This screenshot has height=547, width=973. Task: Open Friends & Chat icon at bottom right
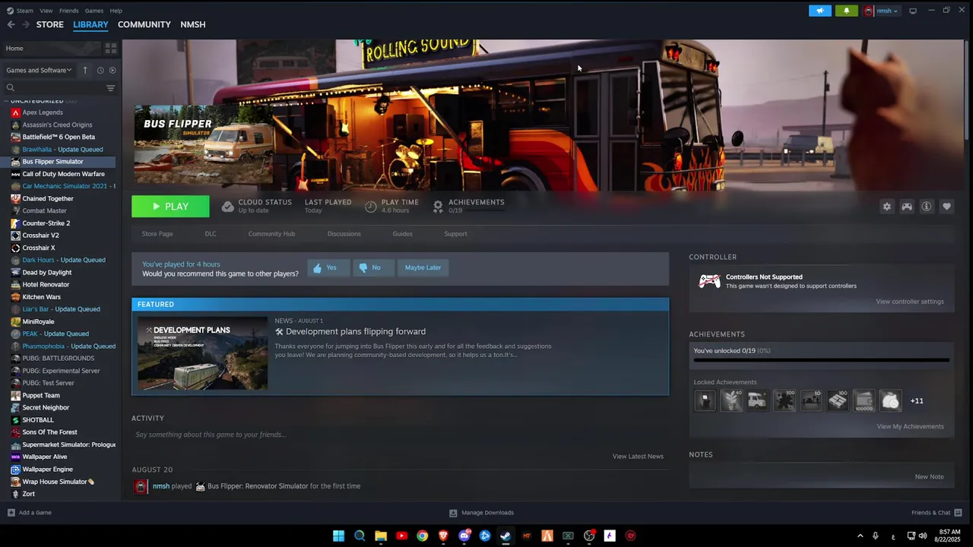tap(958, 513)
